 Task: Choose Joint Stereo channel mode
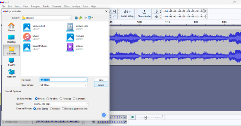34,109
